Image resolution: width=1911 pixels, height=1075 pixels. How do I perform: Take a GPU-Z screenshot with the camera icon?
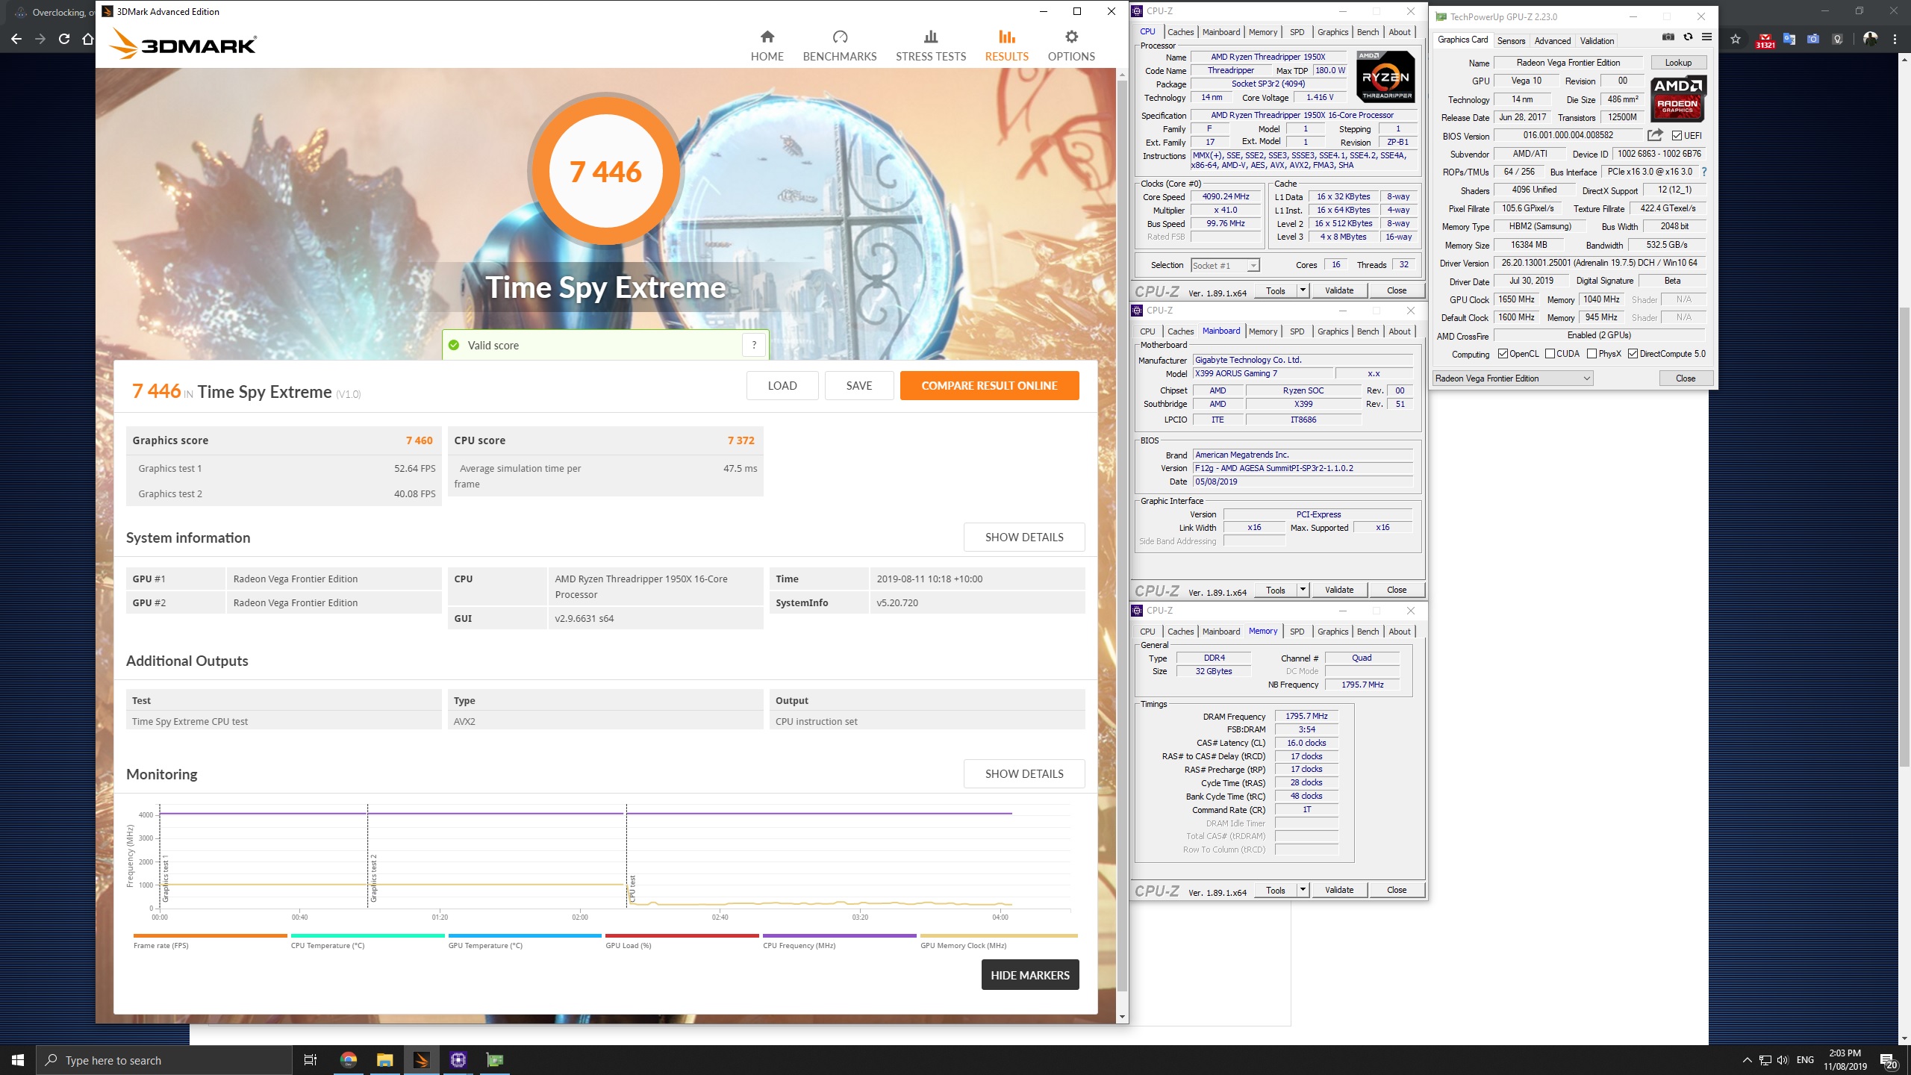pyautogui.click(x=1668, y=37)
